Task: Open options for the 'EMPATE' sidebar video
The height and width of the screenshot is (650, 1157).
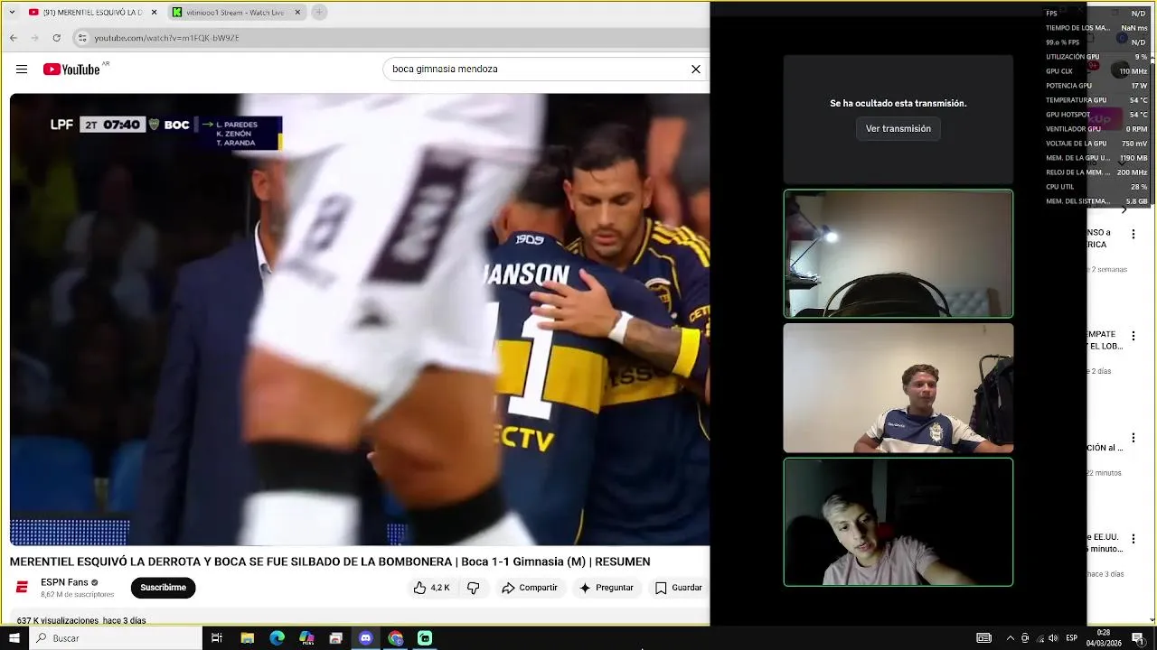Action: pyautogui.click(x=1133, y=336)
